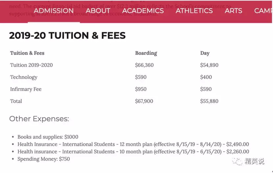The image size is (273, 173).
Task: Click the boarding total $67,900
Action: coord(144,101)
